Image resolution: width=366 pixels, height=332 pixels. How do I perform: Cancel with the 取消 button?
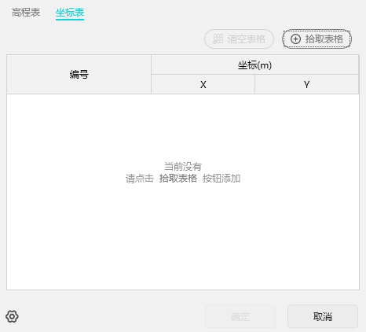[323, 316]
